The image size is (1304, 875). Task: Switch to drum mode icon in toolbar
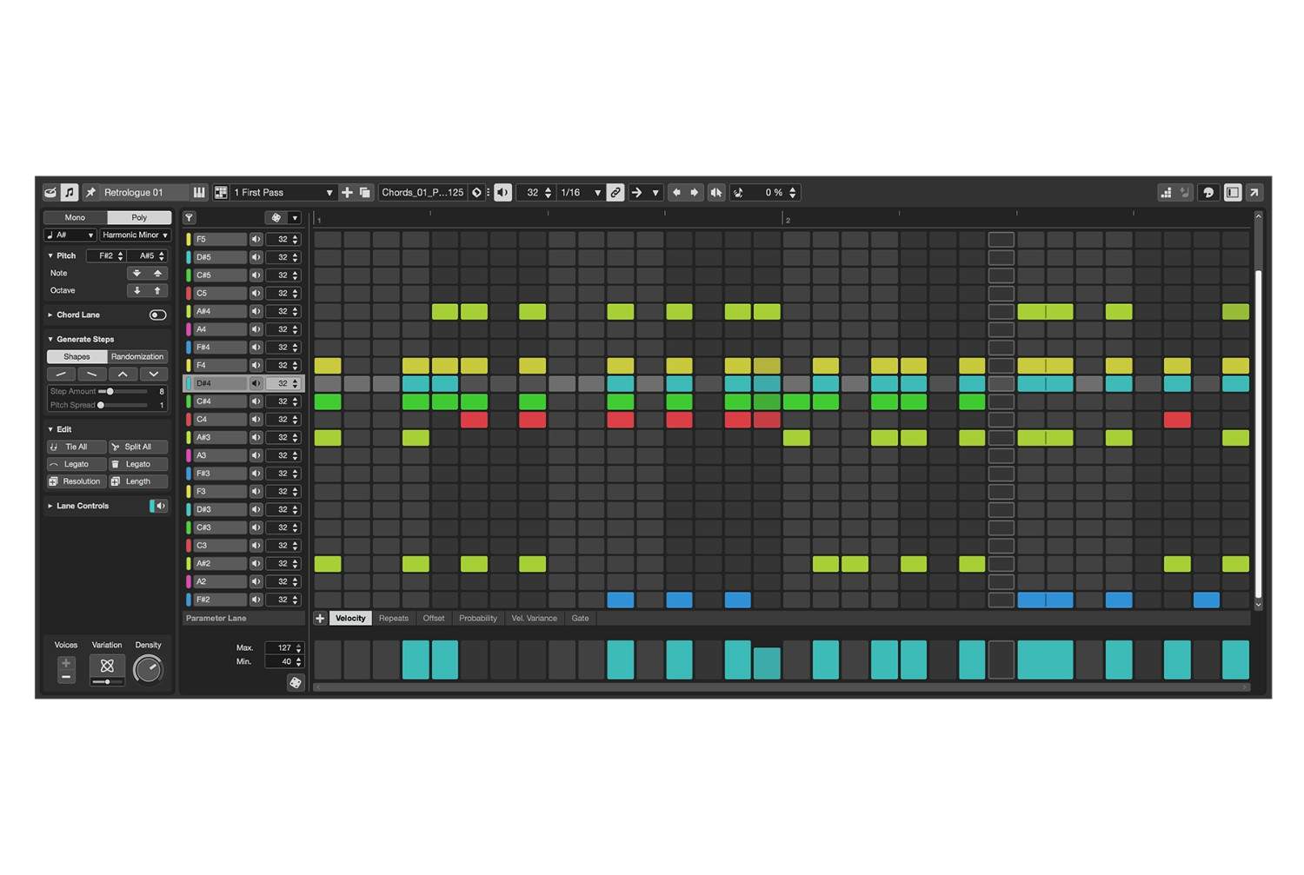point(50,192)
